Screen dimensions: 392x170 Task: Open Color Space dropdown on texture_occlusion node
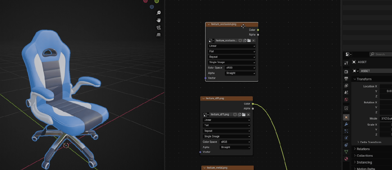240,68
